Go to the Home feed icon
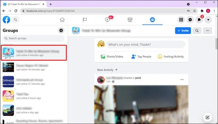This screenshot has height=124, width=218. click(62, 20)
